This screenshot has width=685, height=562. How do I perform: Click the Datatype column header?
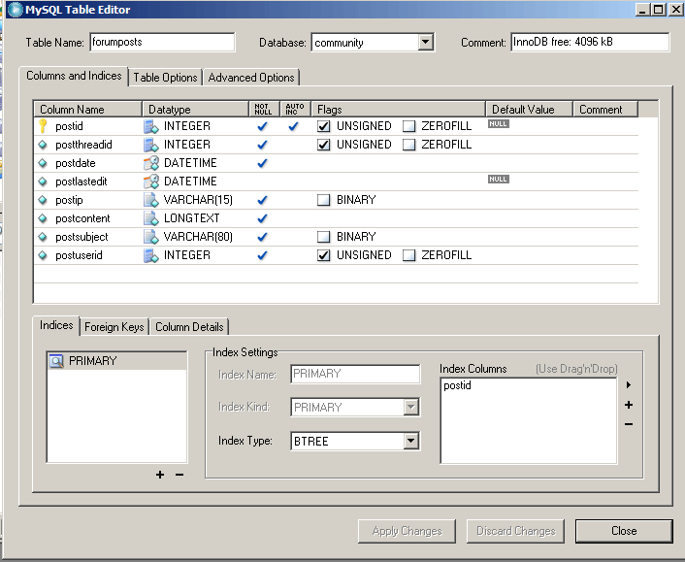pyautogui.click(x=195, y=110)
